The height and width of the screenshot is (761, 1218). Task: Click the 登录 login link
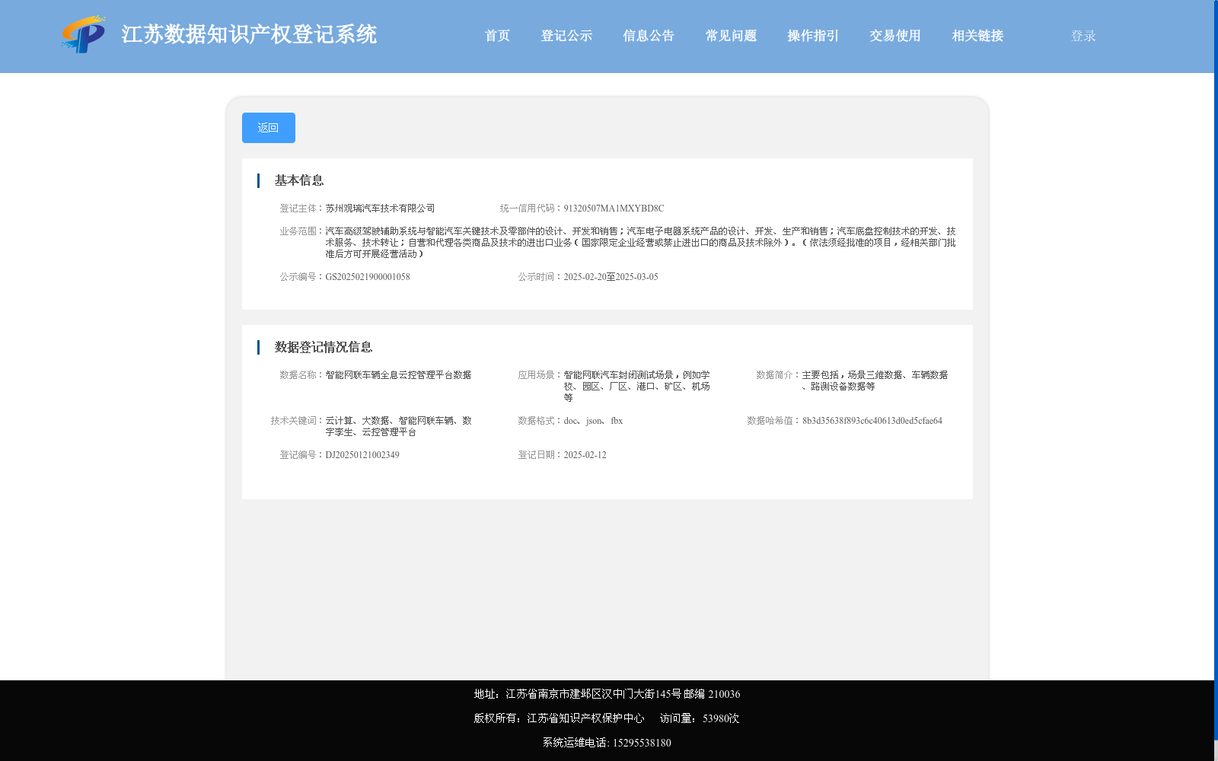point(1083,36)
